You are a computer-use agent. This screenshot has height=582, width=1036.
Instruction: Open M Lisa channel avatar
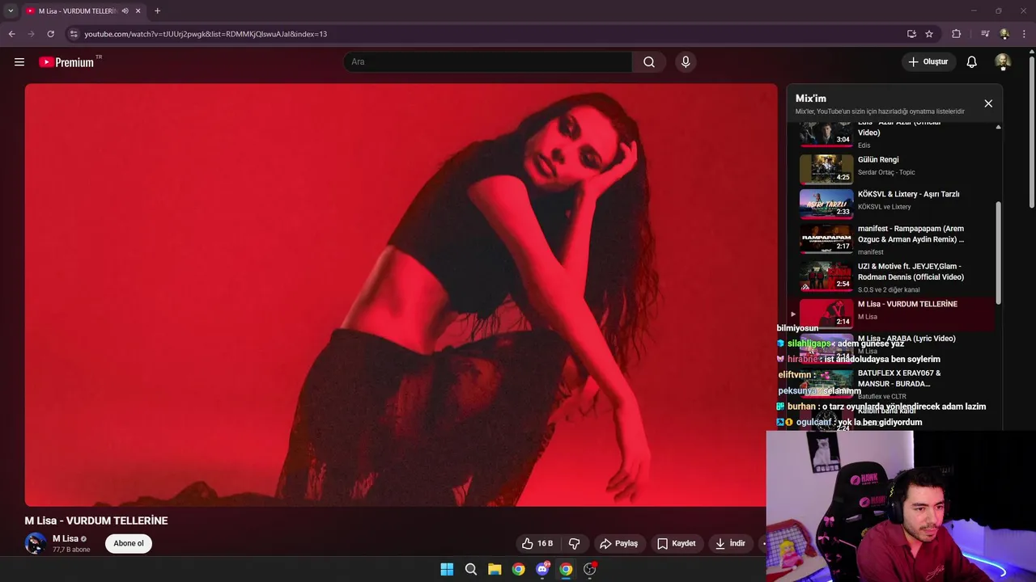[35, 543]
